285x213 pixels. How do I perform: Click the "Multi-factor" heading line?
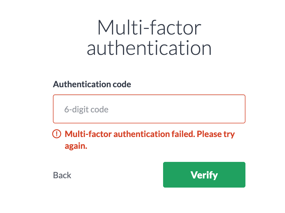pos(149,28)
